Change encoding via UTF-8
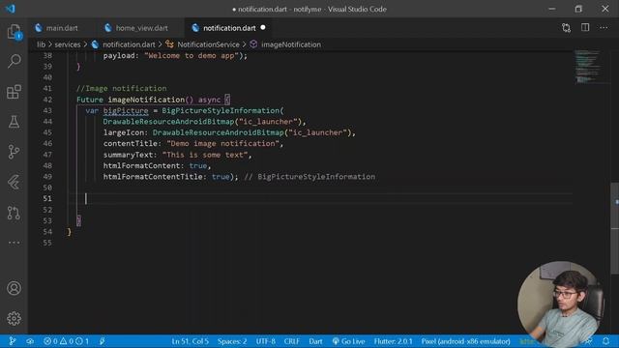The height and width of the screenshot is (348, 619). [x=266, y=341]
